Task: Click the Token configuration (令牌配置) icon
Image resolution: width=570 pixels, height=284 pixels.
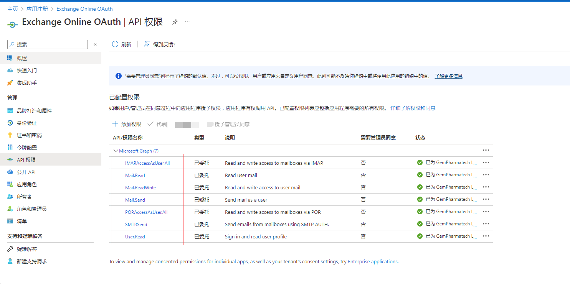Action: point(10,148)
